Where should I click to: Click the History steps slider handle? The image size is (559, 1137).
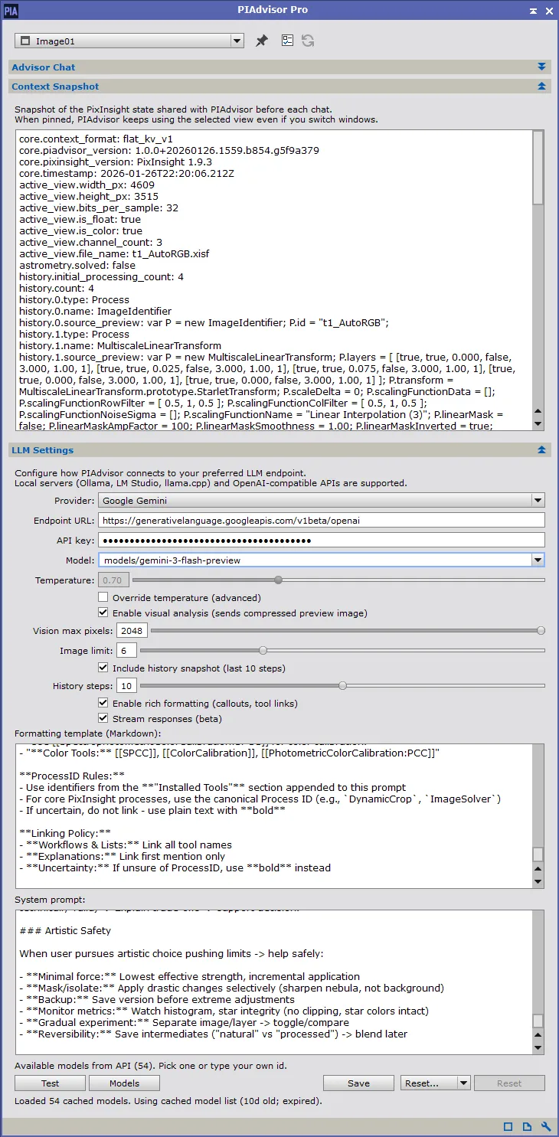point(342,685)
